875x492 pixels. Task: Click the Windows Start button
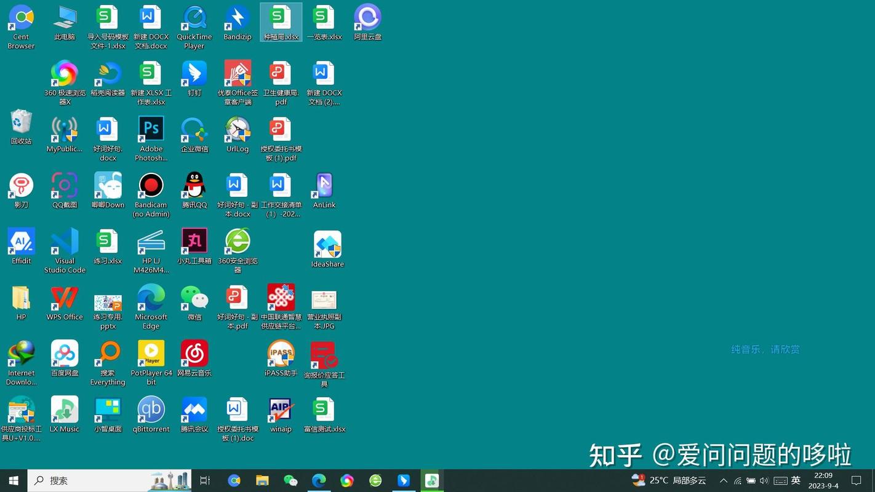click(14, 480)
